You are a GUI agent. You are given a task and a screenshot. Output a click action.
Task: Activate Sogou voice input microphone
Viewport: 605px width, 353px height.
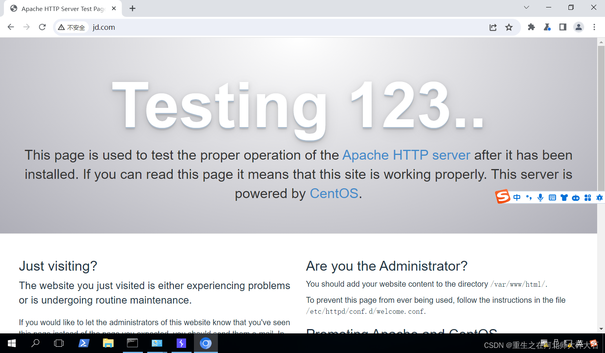(x=541, y=197)
